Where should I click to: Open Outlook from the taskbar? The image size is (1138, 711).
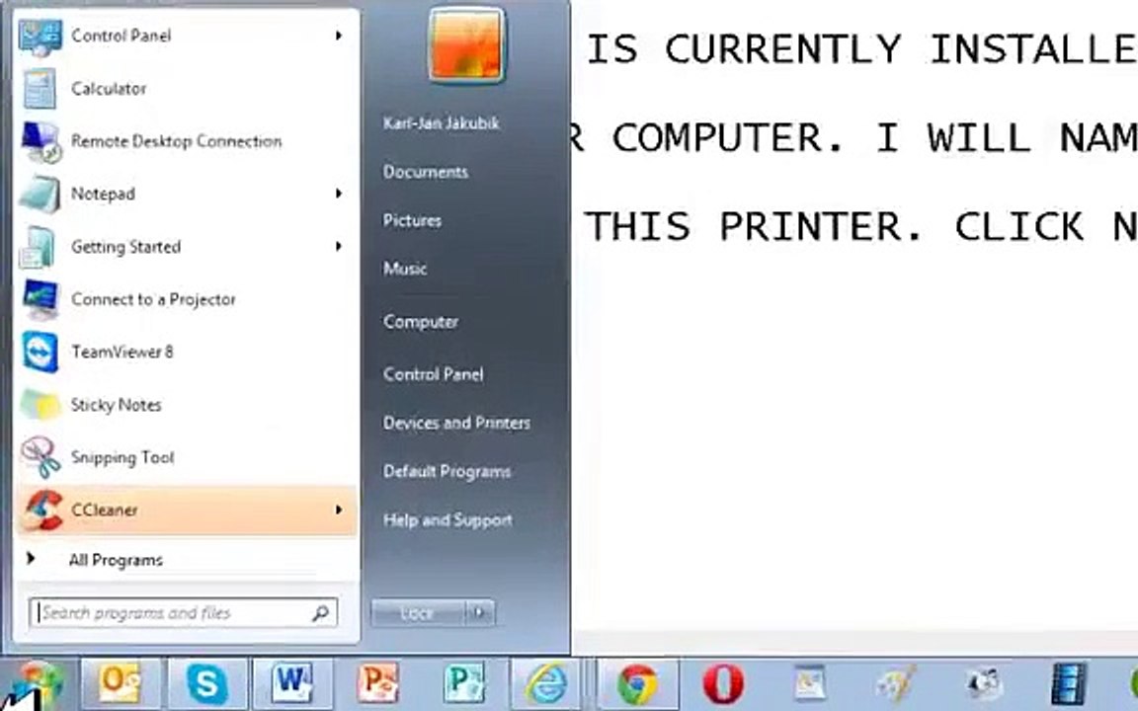tap(120, 683)
